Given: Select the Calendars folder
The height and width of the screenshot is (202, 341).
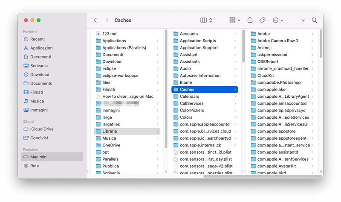Looking at the screenshot, I should point(205,97).
